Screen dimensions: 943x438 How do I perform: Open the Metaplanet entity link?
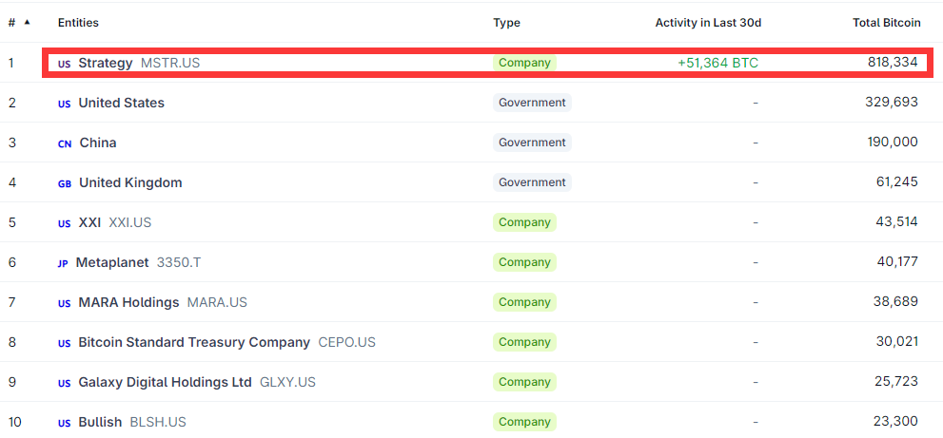pos(112,262)
